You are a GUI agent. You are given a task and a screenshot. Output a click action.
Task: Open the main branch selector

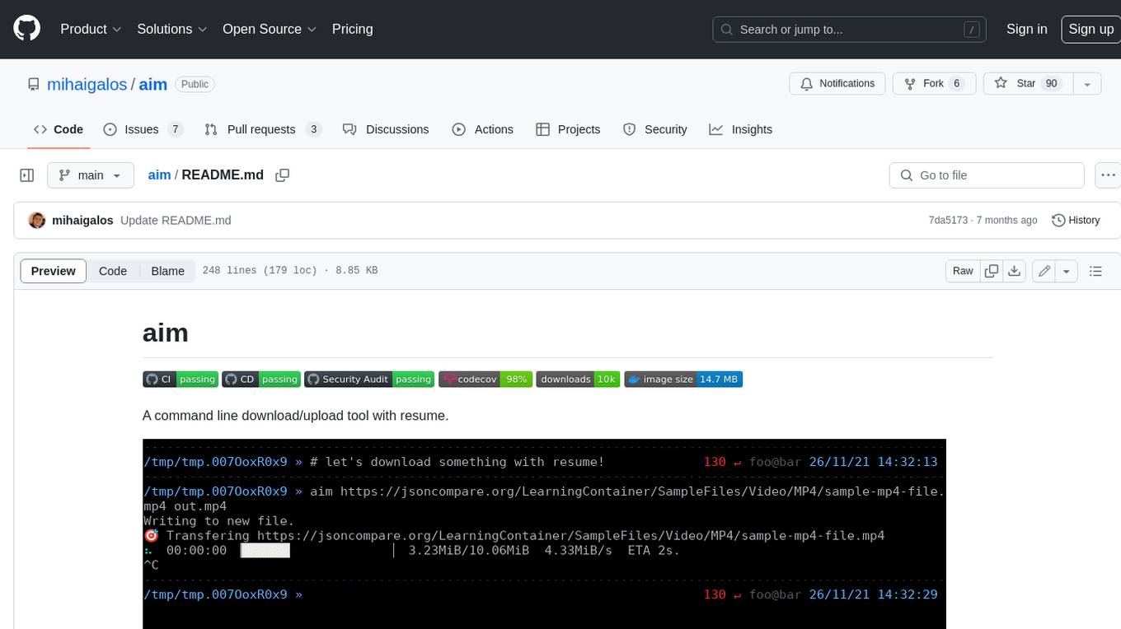tap(90, 175)
